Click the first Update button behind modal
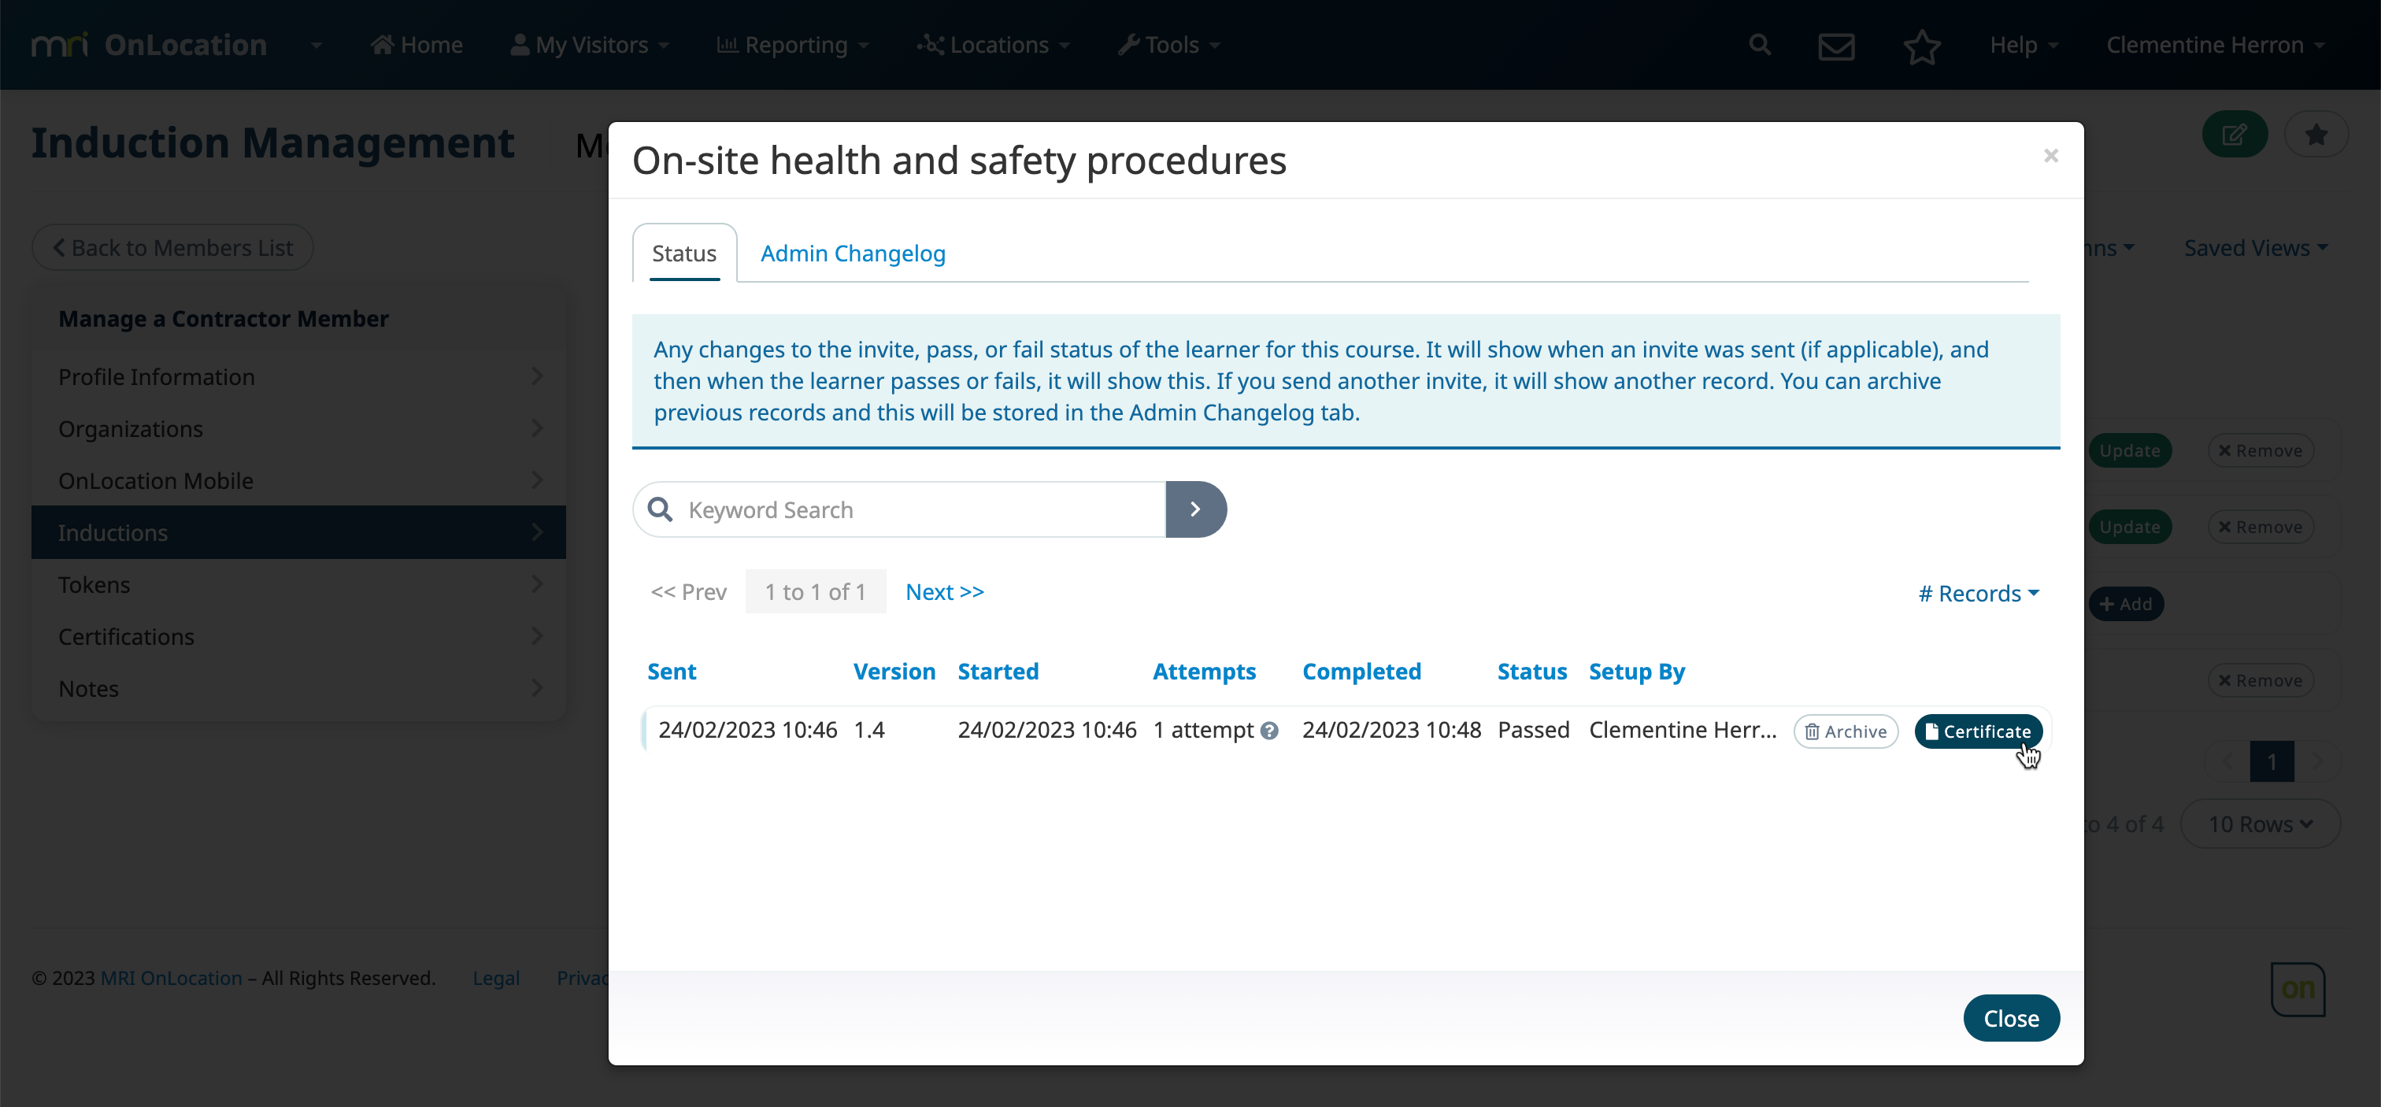 (2130, 450)
